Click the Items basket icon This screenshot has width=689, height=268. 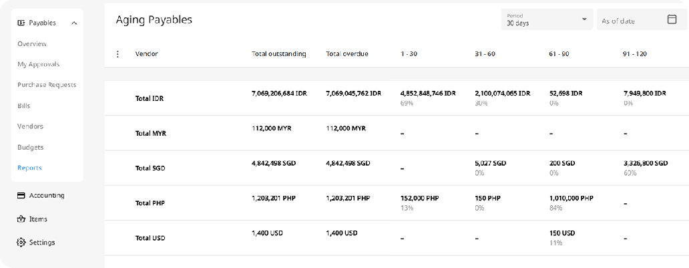coord(21,219)
